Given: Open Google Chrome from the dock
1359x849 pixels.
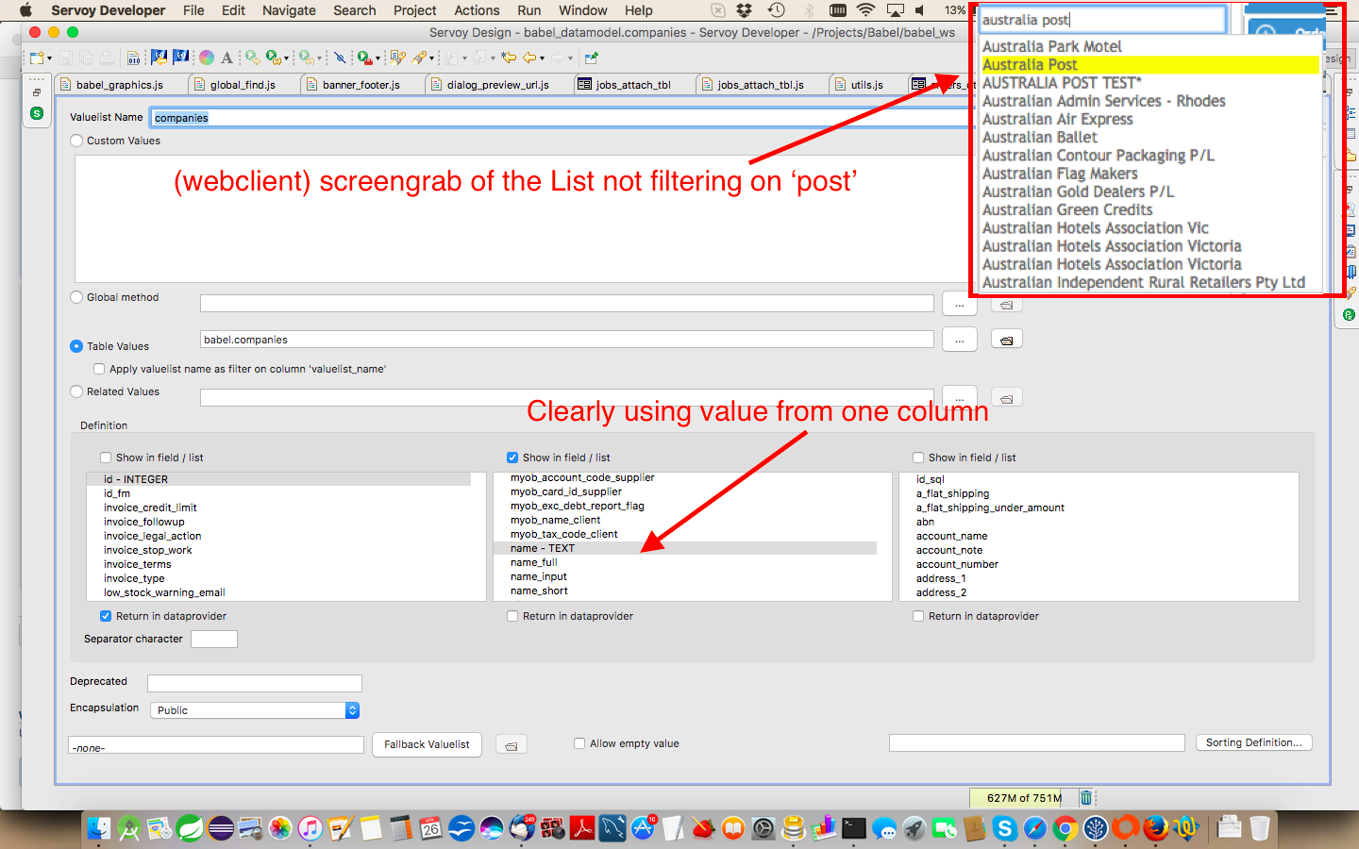Looking at the screenshot, I should click(x=1065, y=828).
